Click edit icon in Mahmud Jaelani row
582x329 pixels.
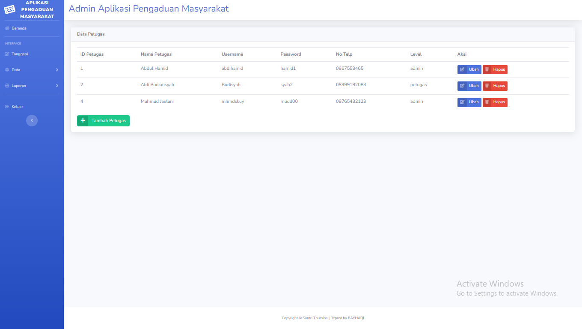pos(462,102)
